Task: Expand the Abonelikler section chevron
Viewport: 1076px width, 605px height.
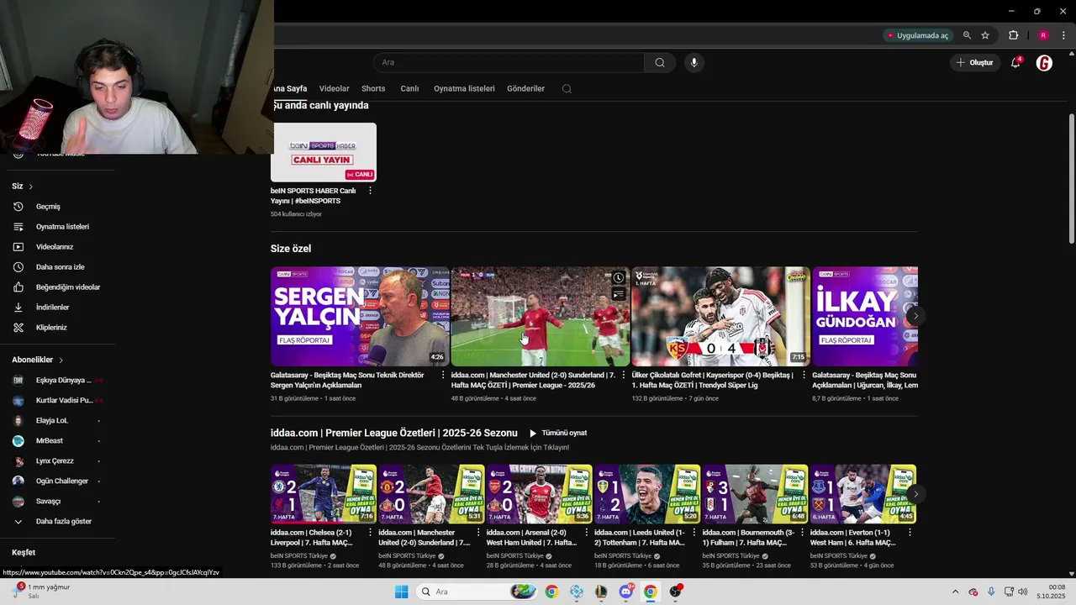Action: (x=61, y=360)
